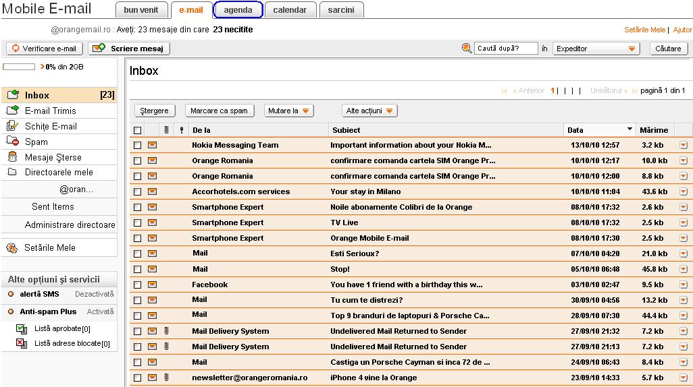Switch to the bun venit tab
Viewport: 693px width, 387px height.
[x=141, y=9]
